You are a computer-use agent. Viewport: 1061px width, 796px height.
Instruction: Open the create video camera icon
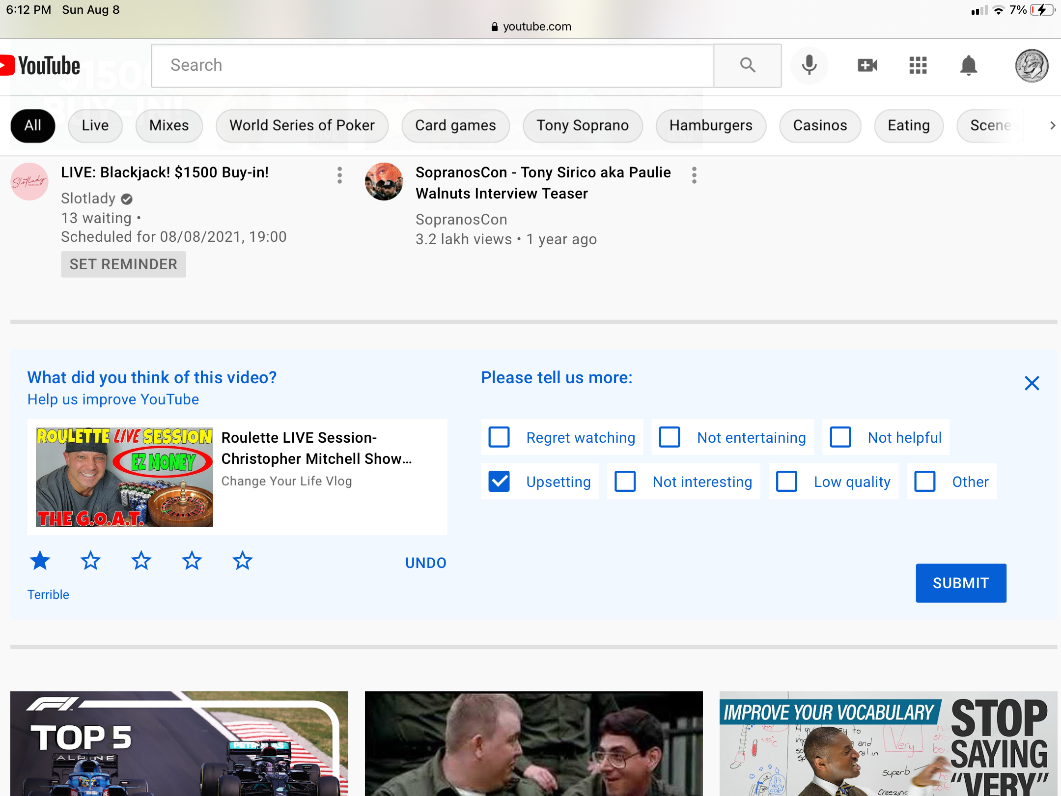867,65
